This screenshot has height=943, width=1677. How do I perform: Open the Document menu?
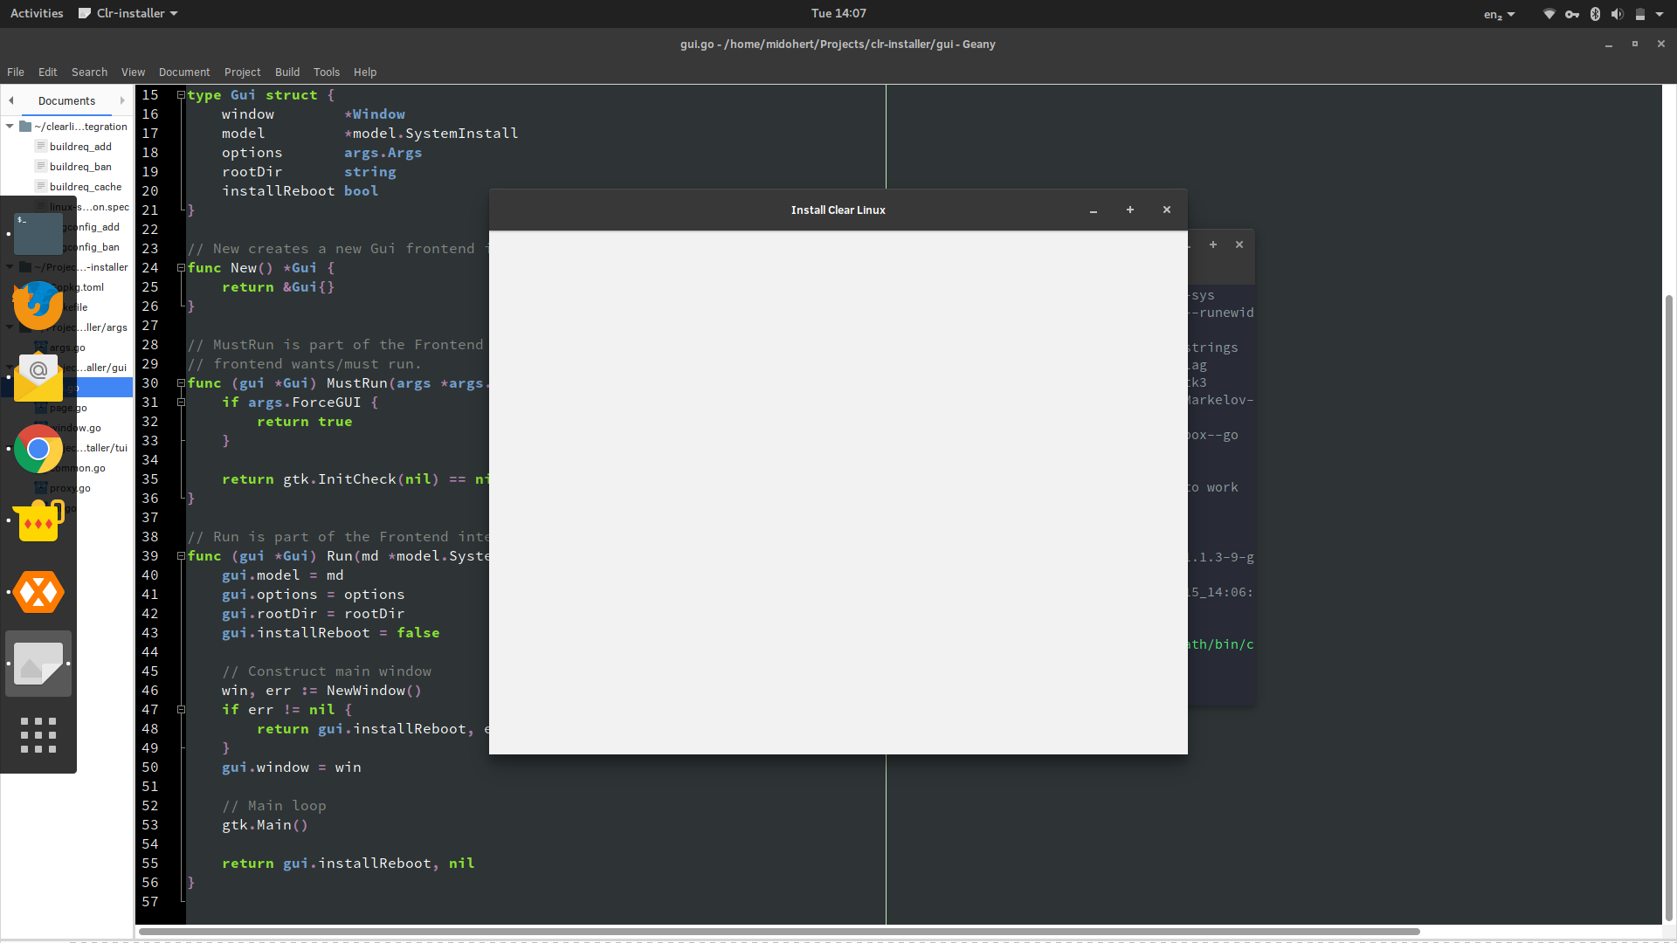coord(184,72)
